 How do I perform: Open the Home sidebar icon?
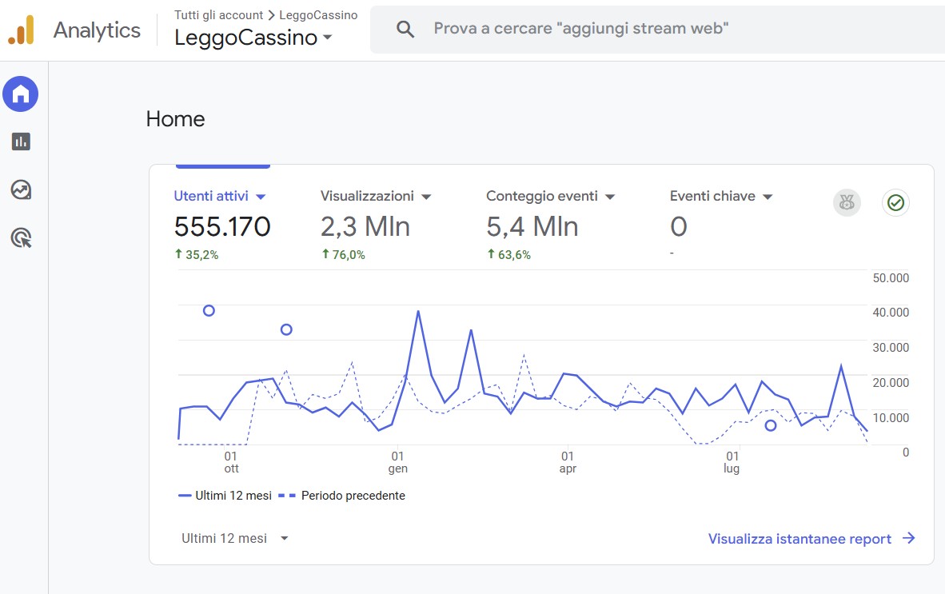tap(21, 94)
